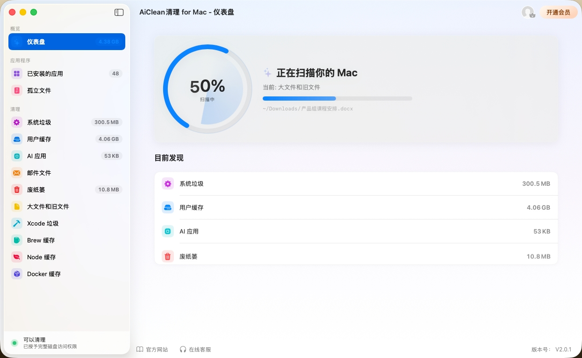
Task: Click the AI 应用 row showing 53 KB
Action: [356, 231]
